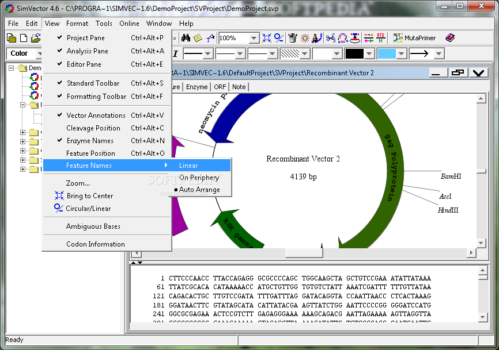Switch to the Note tab
Screen dimensions: 499x350
click(x=239, y=87)
